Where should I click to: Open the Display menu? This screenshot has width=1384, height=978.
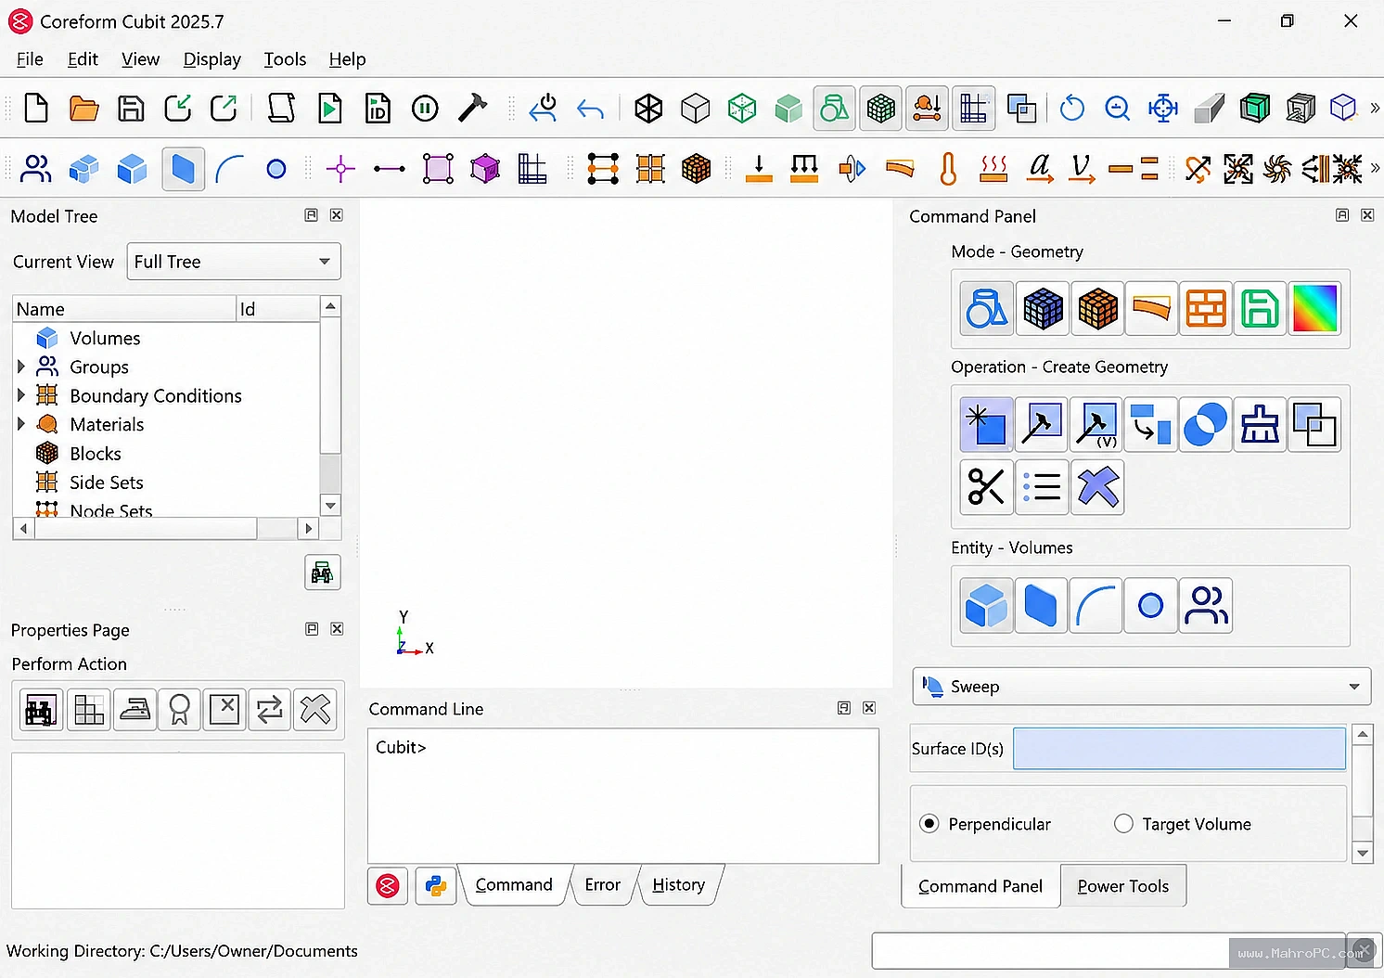211,59
